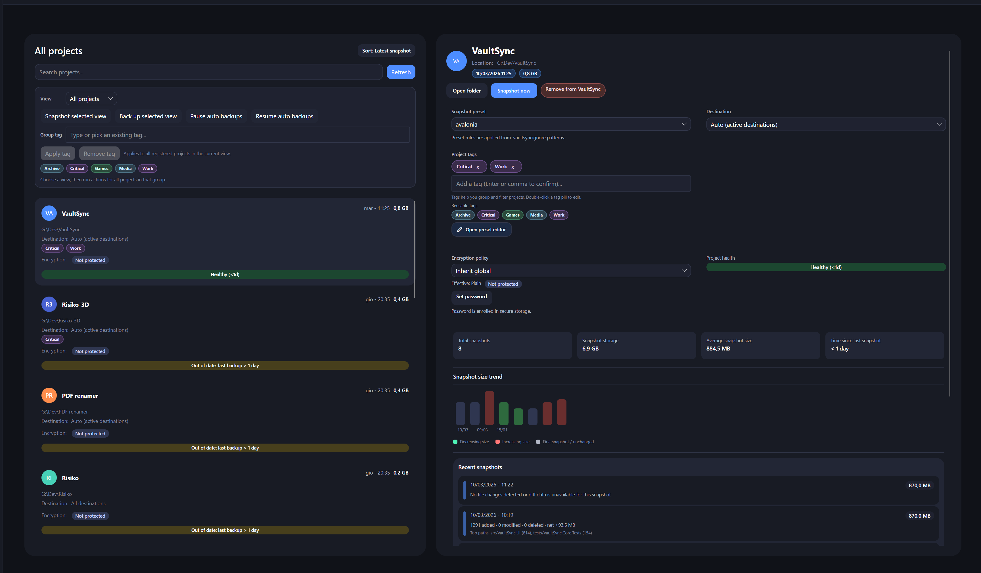
Task: Remove the Critical project tag with x
Action: [x=478, y=167]
